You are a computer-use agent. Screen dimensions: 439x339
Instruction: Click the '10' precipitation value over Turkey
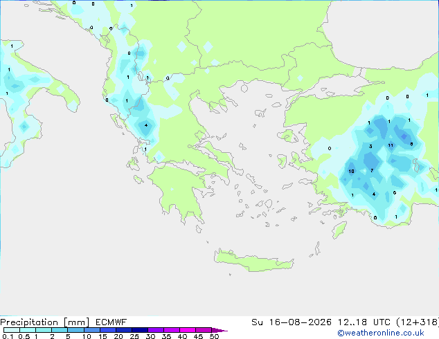coord(351,171)
